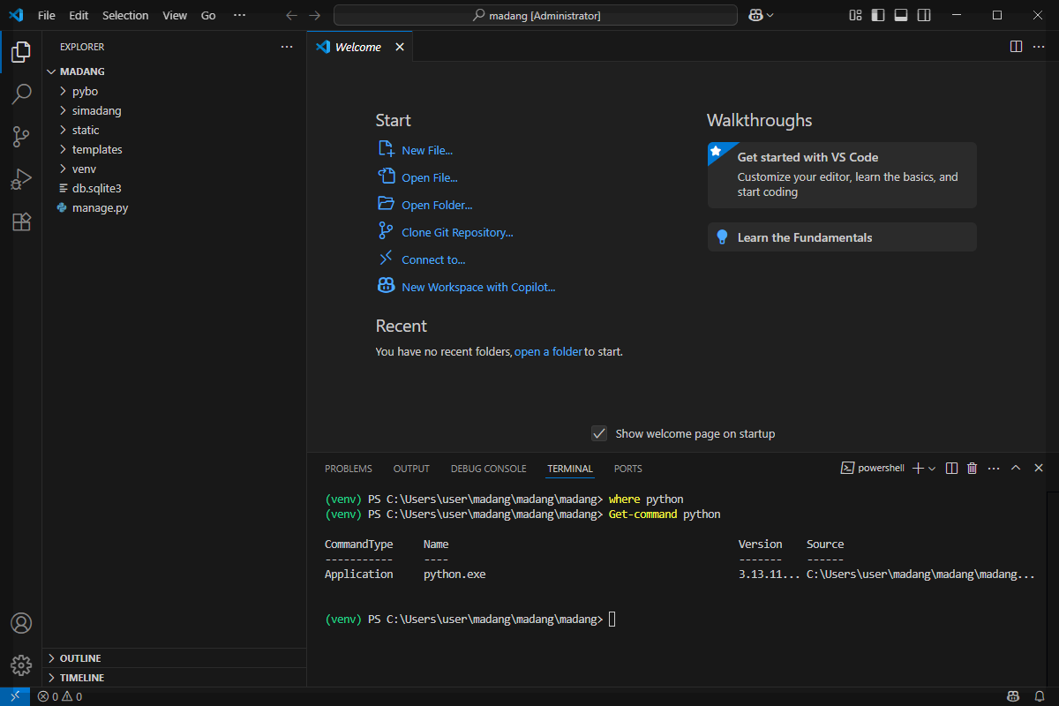Image resolution: width=1059 pixels, height=706 pixels.
Task: Kill the terminal with the trash icon
Action: pyautogui.click(x=973, y=468)
